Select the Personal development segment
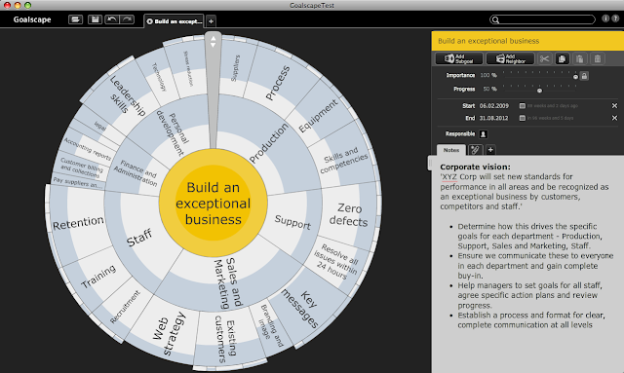 point(172,133)
